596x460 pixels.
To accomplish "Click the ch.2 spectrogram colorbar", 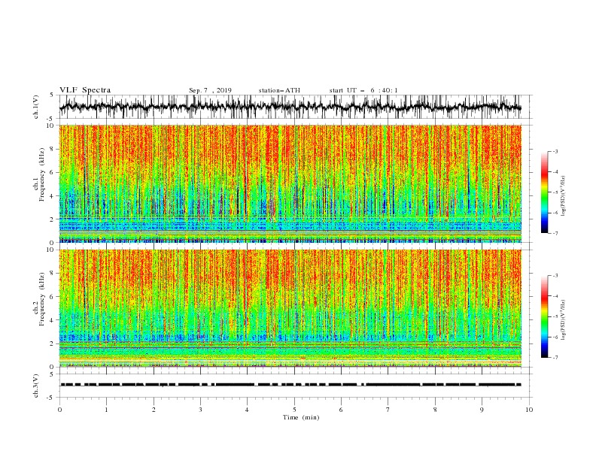I will point(544,316).
